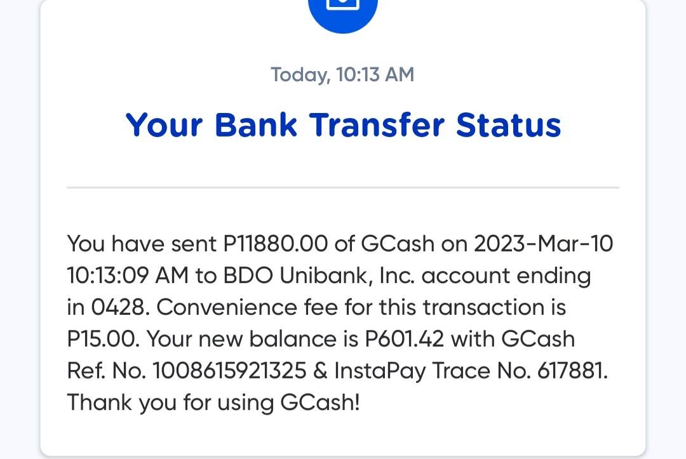Click the "Your Bank Transfer Status" heading
This screenshot has height=459, width=686.
[343, 124]
